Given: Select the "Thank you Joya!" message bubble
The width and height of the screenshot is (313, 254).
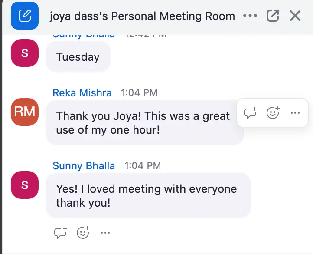Looking at the screenshot, I should (x=144, y=122).
